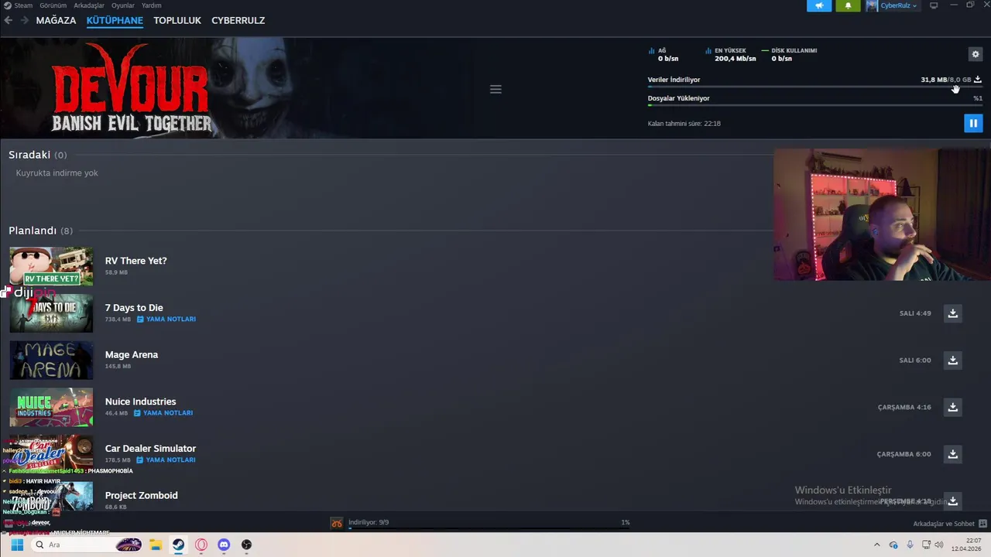Select the Mage Arena title
The height and width of the screenshot is (557, 991).
pyautogui.click(x=132, y=354)
